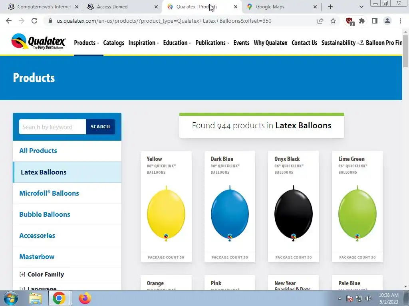Open the Why Qualatex page

[270, 43]
